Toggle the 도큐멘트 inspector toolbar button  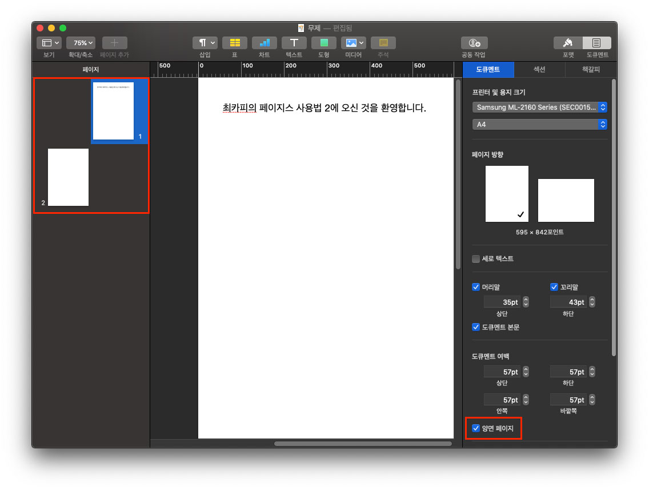(597, 43)
